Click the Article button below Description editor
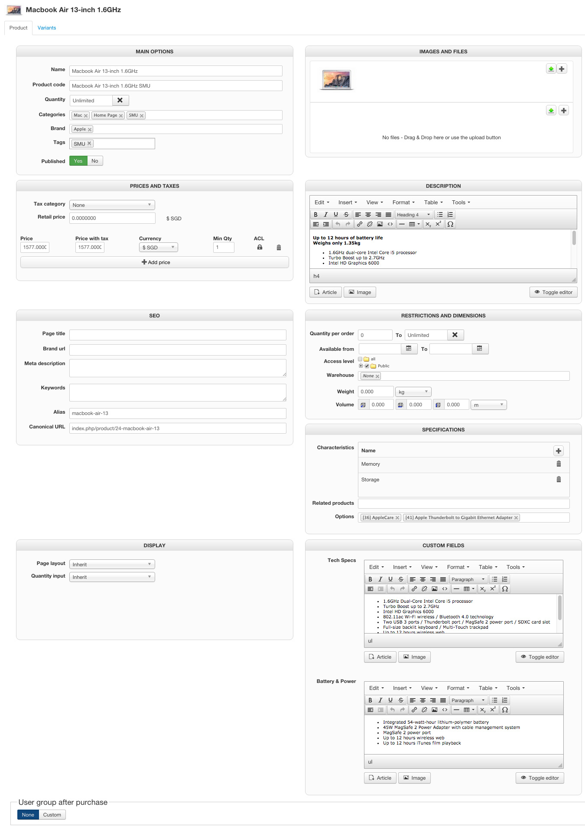 pos(325,292)
